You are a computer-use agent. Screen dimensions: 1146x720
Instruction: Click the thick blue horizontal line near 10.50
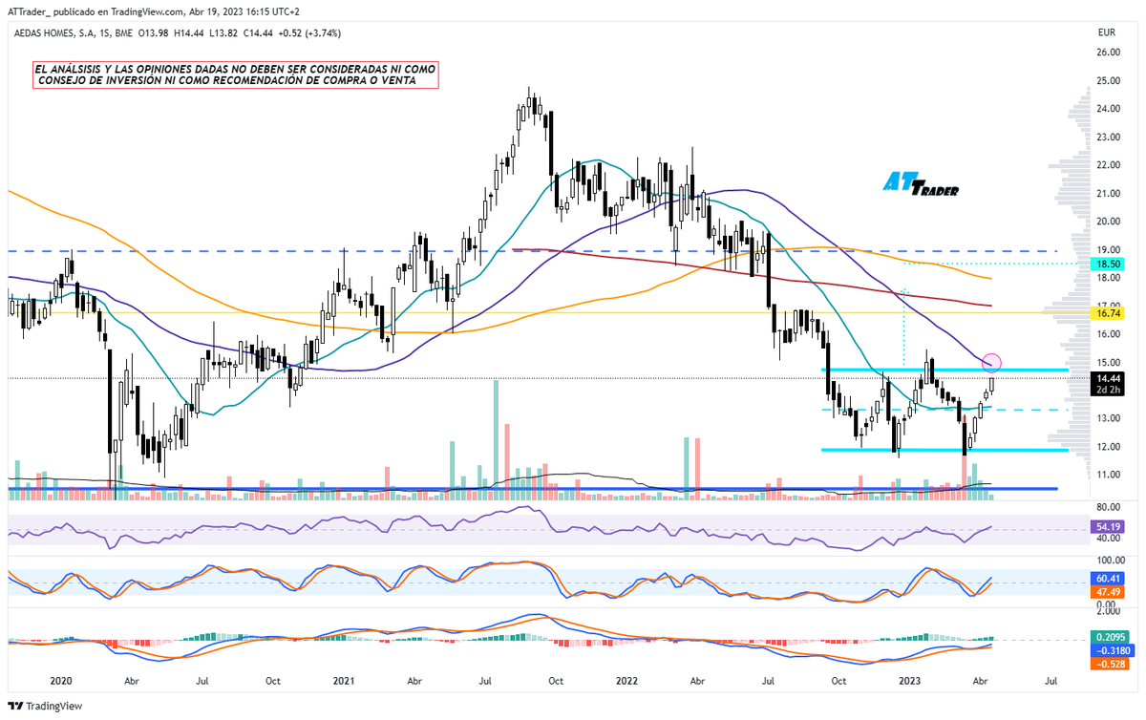(532, 488)
